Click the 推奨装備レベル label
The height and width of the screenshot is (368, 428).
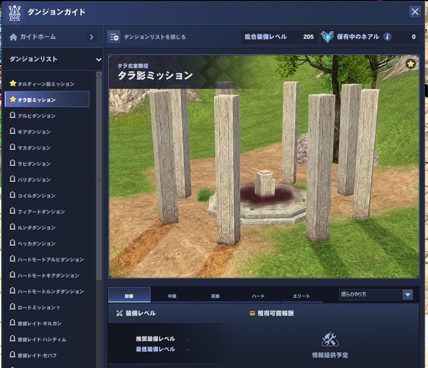point(155,339)
